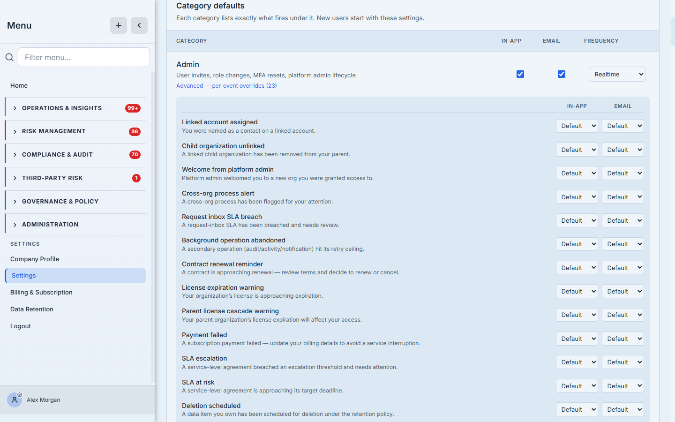
Task: Open In-App dropdown for SLA escalation
Action: point(577,362)
